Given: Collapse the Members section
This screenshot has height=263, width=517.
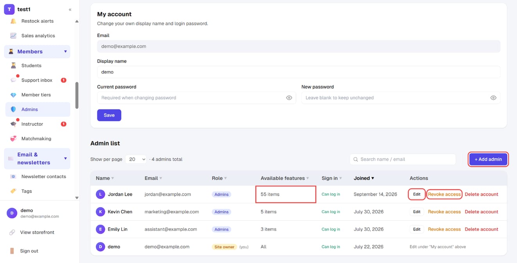Looking at the screenshot, I should [x=65, y=52].
